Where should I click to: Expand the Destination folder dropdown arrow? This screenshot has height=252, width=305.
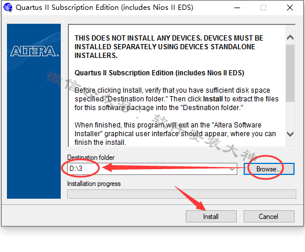pos(232,169)
